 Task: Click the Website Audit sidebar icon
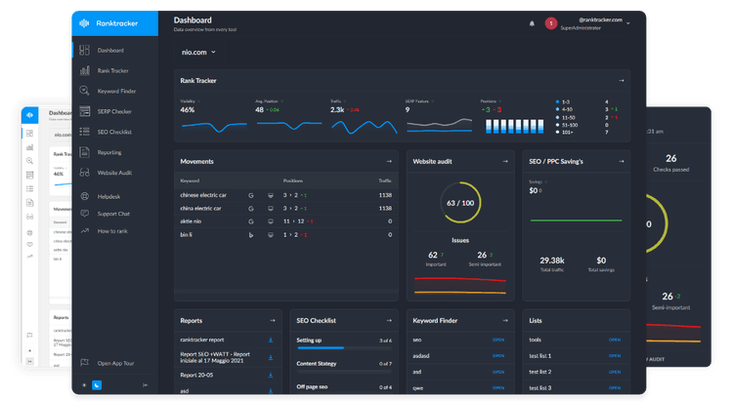click(85, 173)
